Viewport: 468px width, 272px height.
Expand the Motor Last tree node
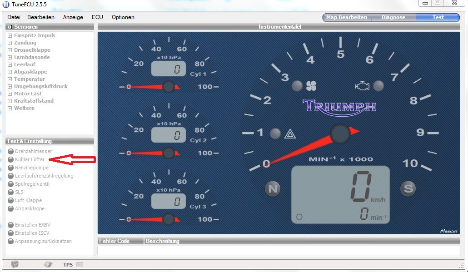[10, 94]
